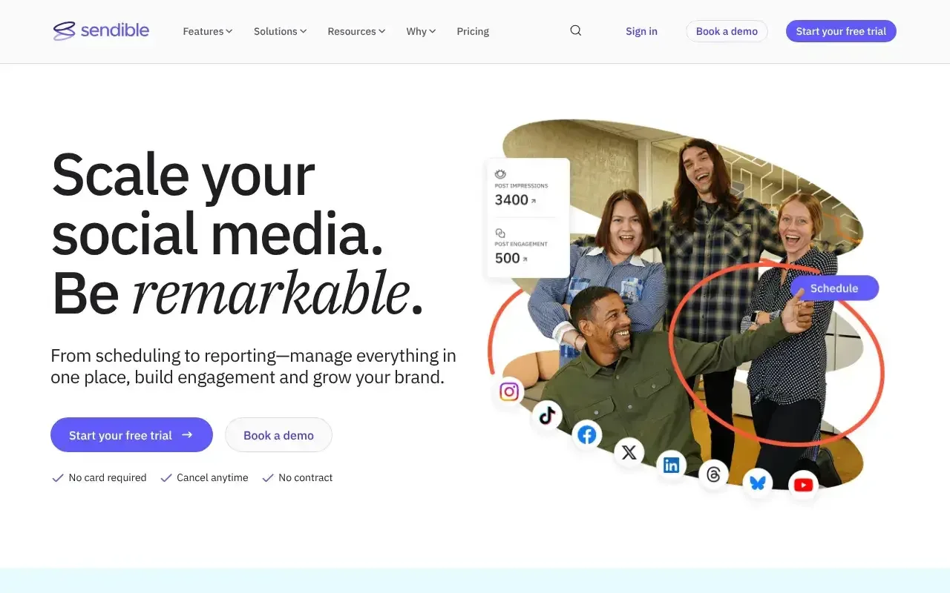Click the Schedule badge on the photo
Image resolution: width=950 pixels, height=593 pixels.
[x=834, y=288]
